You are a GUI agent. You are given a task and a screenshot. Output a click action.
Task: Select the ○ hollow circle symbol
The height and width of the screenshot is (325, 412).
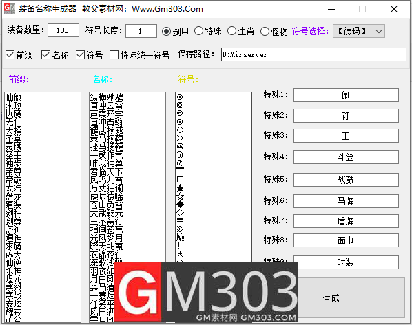180,130
